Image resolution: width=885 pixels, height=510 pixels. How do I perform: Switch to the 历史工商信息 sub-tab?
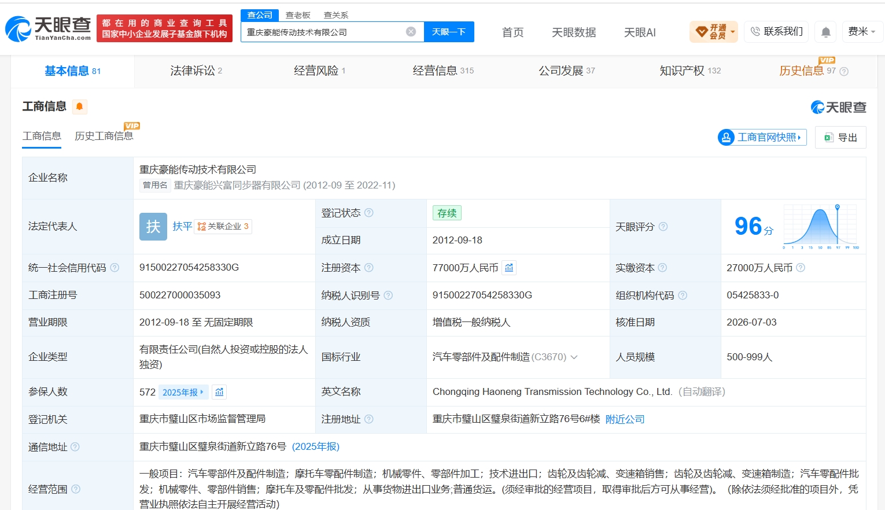tap(104, 136)
